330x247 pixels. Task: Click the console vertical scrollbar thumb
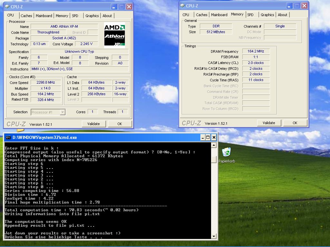pyautogui.click(x=214, y=160)
